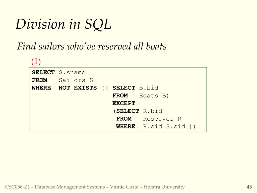The width and height of the screenshot is (257, 193).
Task: Click the NOT EXISTS keyword
Action: (78, 88)
